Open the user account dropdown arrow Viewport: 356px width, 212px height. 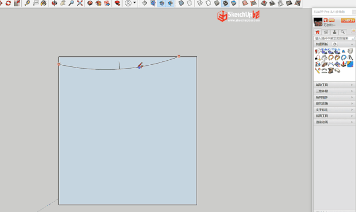pos(135,3)
